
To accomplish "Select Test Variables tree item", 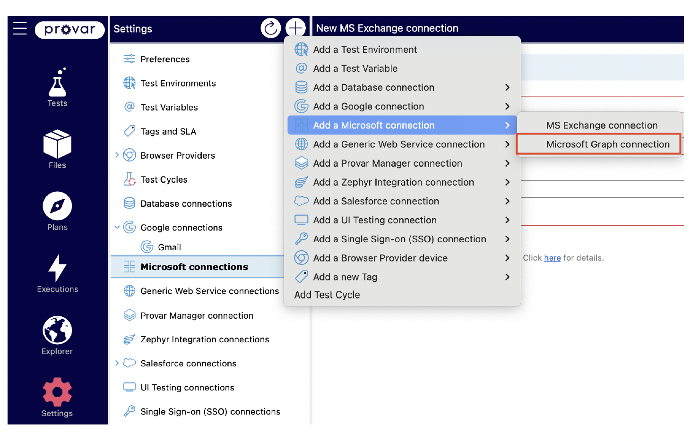I will (169, 107).
